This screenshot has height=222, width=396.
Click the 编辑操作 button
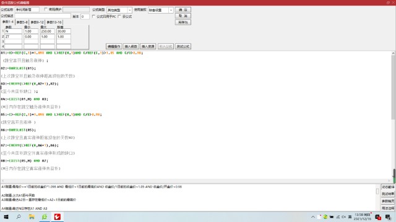(114, 46)
